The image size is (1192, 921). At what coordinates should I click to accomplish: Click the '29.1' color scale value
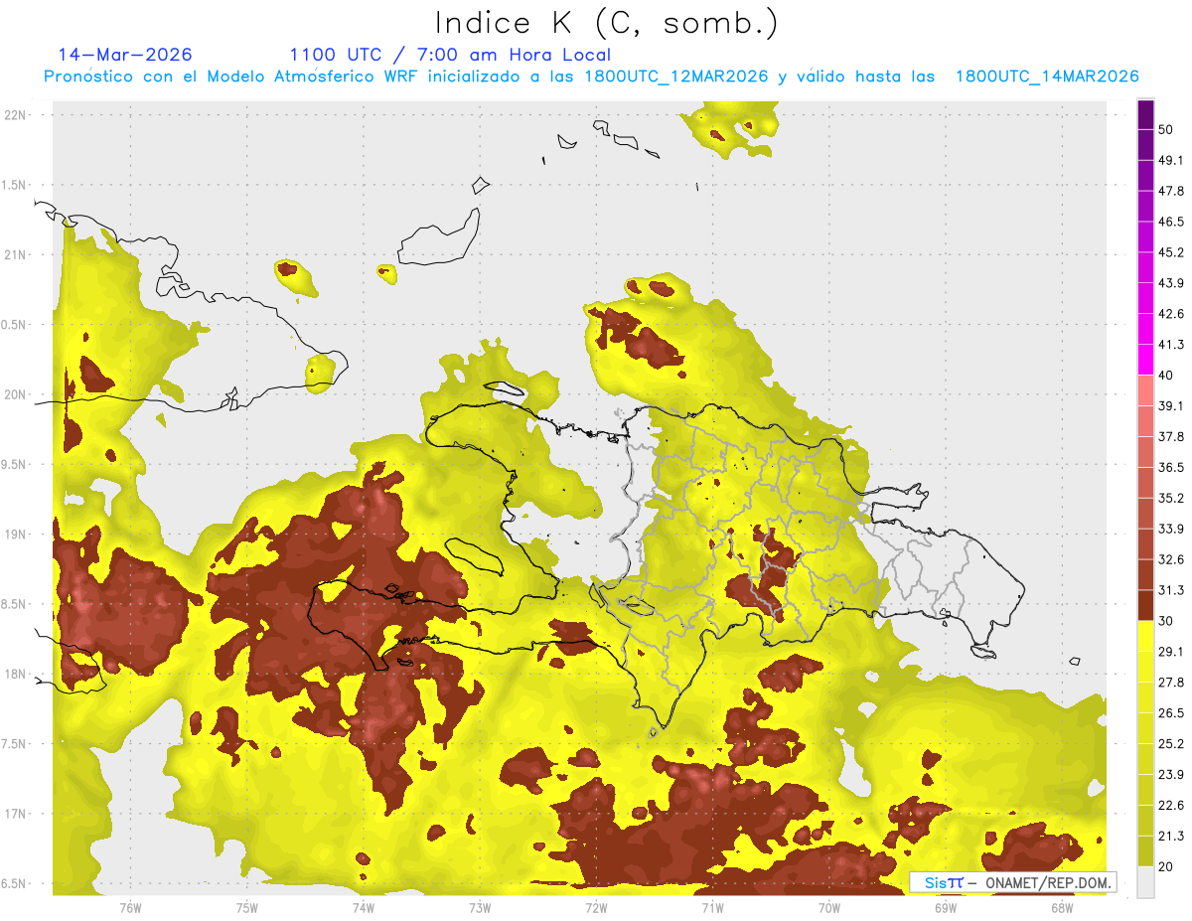pos(1171,652)
